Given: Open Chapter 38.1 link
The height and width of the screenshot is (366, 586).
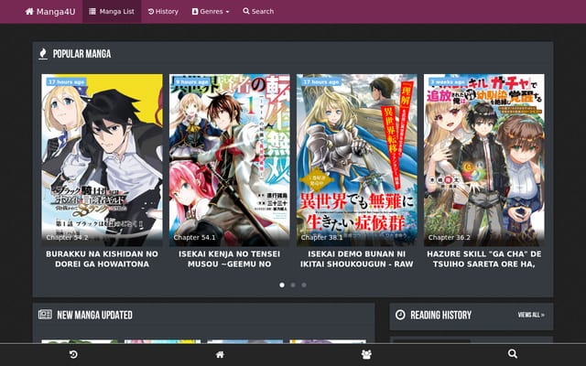Looking at the screenshot, I should tap(321, 238).
